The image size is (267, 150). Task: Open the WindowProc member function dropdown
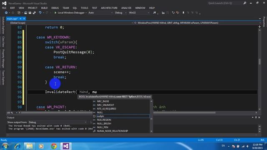(197, 23)
